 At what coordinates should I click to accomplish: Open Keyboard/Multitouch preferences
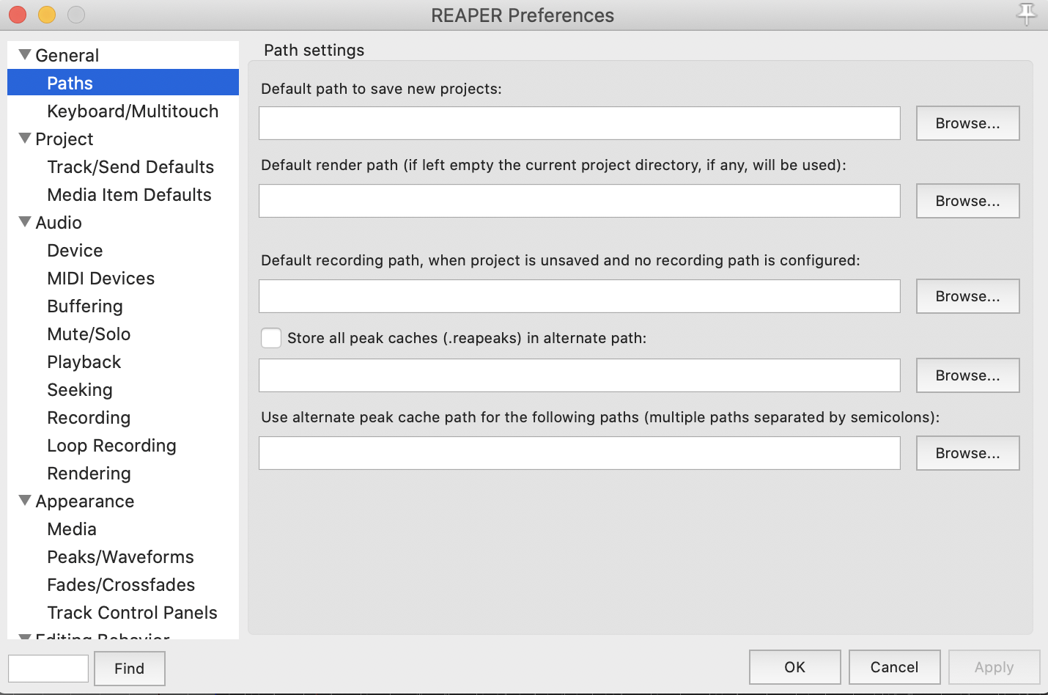pos(133,111)
